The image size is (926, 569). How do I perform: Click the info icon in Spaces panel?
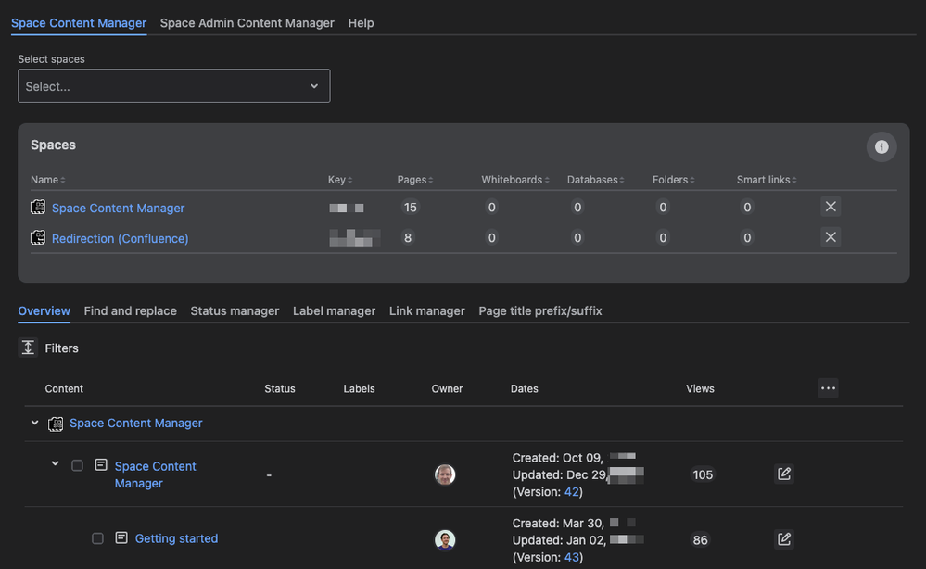[881, 146]
